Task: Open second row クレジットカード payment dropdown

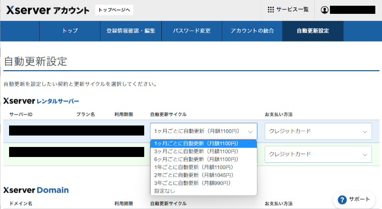Action: [318, 154]
